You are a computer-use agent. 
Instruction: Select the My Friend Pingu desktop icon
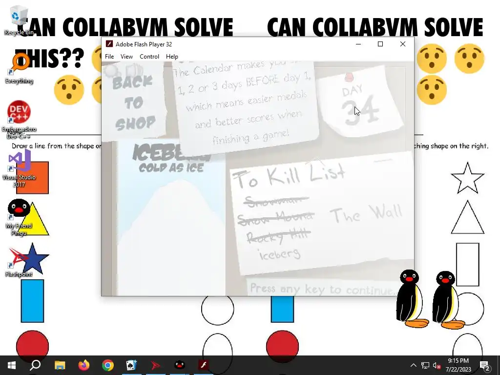(x=19, y=217)
